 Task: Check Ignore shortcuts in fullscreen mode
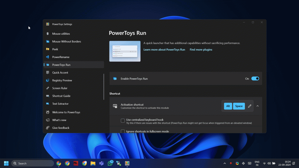click(x=123, y=131)
